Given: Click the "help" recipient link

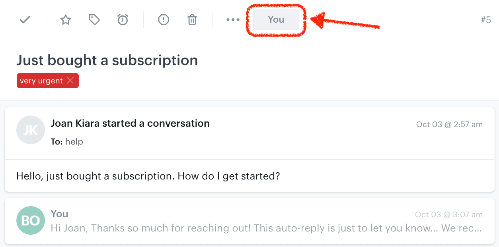Looking at the screenshot, I should (75, 141).
